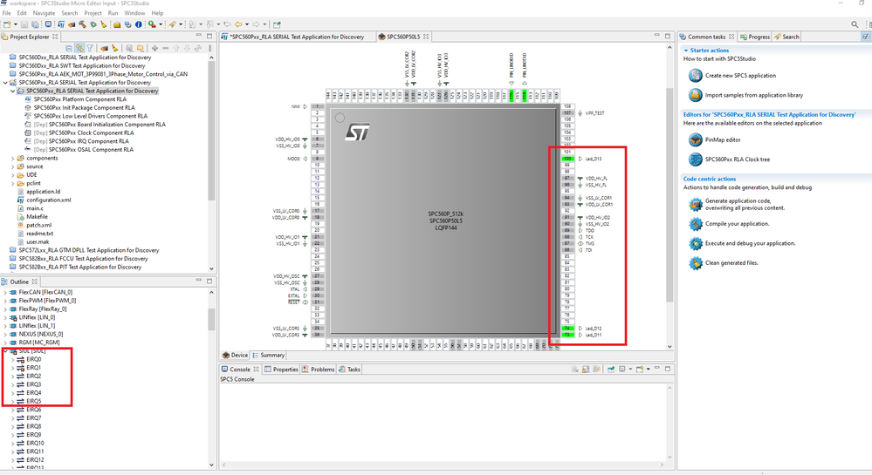Screen dimensions: 872x475
Task: Expand the EIRQ0 node in Outline
Action: tap(13, 359)
